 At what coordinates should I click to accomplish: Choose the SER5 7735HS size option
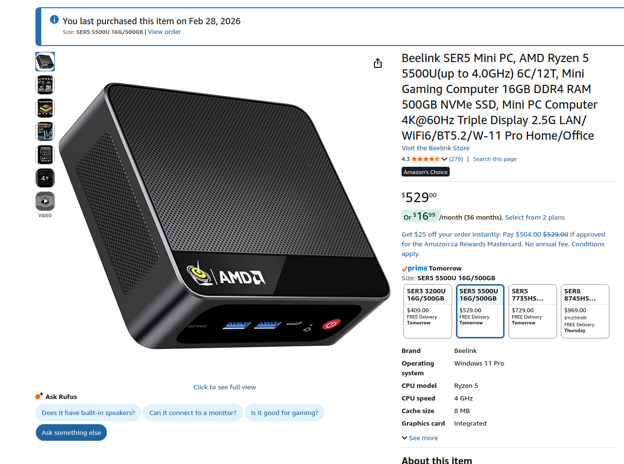(x=533, y=311)
